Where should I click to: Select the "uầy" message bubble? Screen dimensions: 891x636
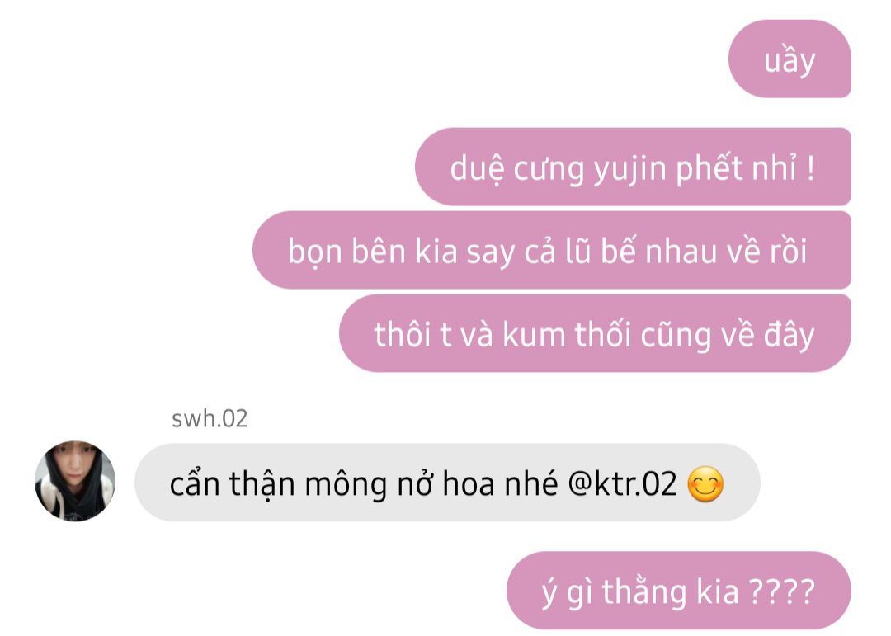click(790, 59)
